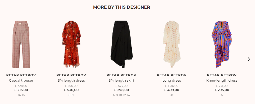Click the Long dress product title
The width and height of the screenshot is (255, 104).
coord(172,81)
